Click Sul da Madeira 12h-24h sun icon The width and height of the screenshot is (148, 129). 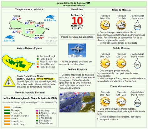(x=121, y=63)
